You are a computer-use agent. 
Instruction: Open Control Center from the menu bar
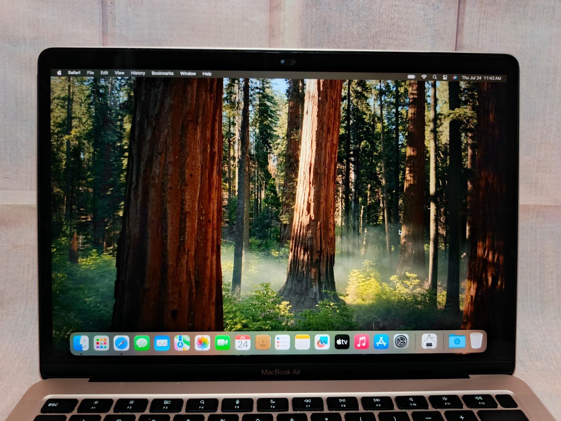(x=445, y=78)
